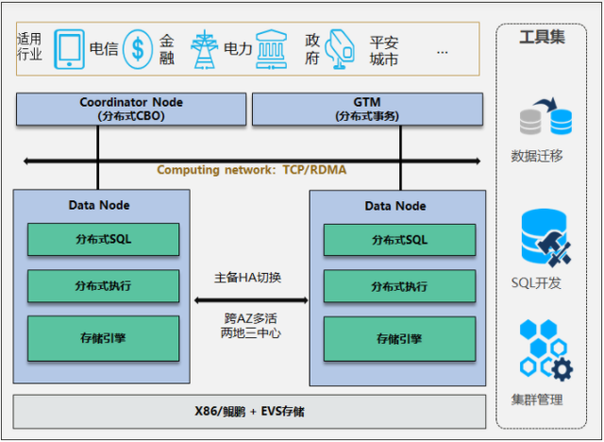This screenshot has height=442, width=604.
Task: Click 分布式执行 block in the right Data Node
Action: [400, 287]
